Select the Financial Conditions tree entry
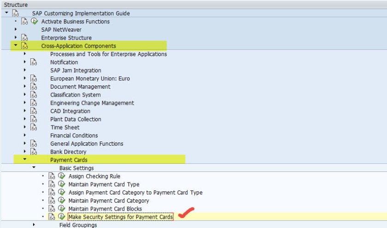387x228 pixels. (74, 136)
